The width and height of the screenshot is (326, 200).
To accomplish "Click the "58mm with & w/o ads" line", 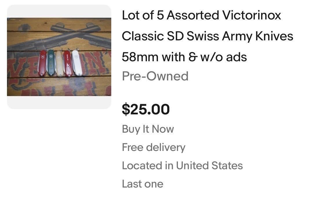I will pyautogui.click(x=184, y=57).
